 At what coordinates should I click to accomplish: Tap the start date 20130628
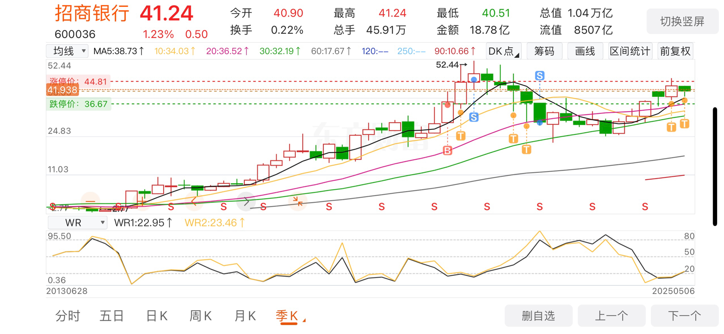67,291
